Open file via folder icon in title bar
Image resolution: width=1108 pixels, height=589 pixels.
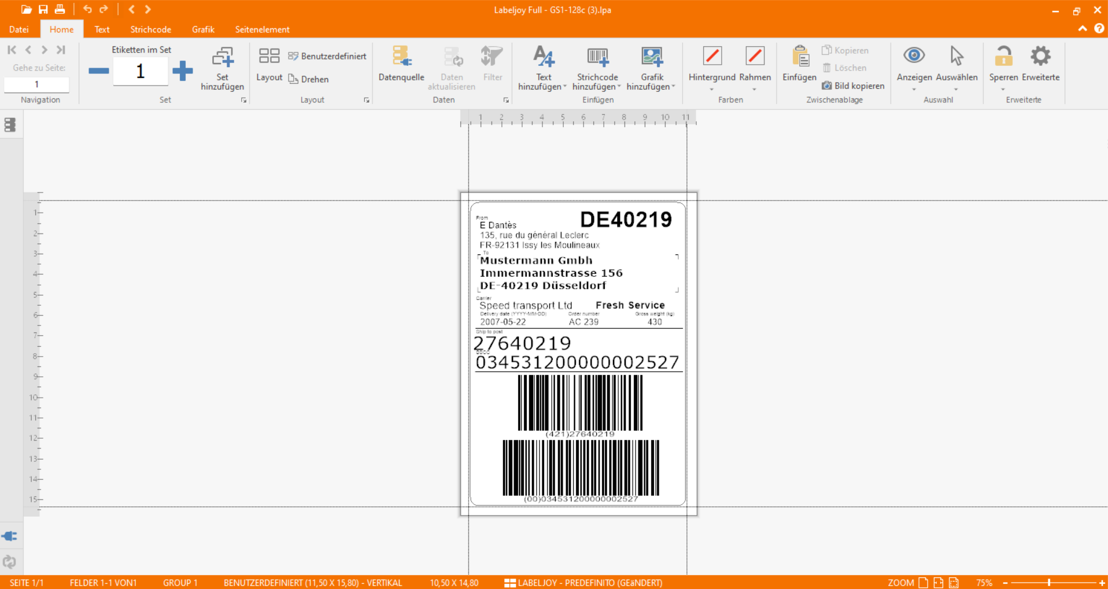pos(26,9)
